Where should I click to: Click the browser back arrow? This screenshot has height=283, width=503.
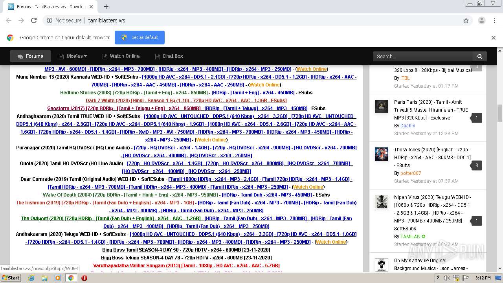[9, 20]
